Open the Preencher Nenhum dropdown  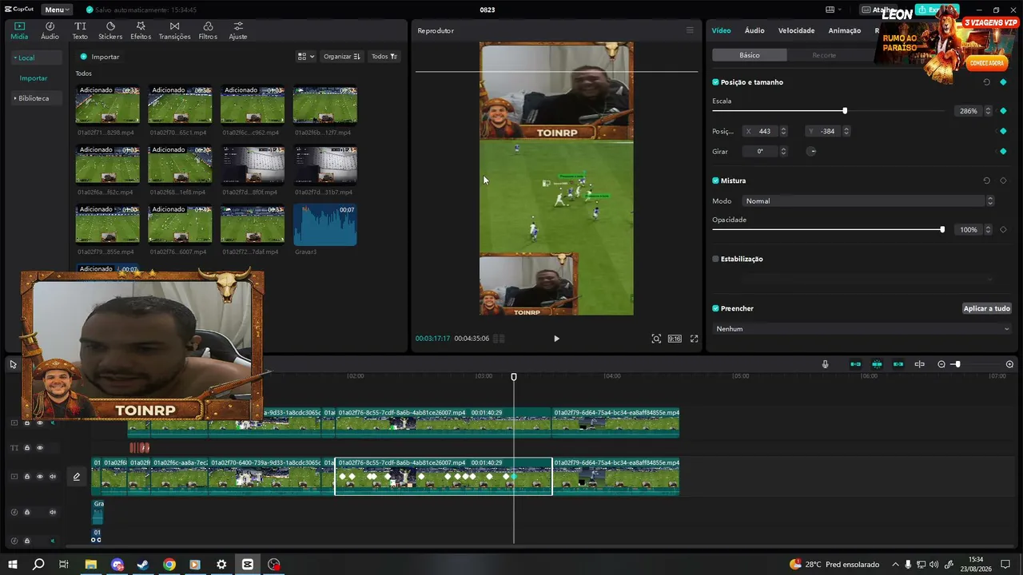pyautogui.click(x=862, y=329)
